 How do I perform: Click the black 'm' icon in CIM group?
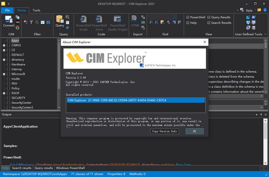(x=17, y=22)
